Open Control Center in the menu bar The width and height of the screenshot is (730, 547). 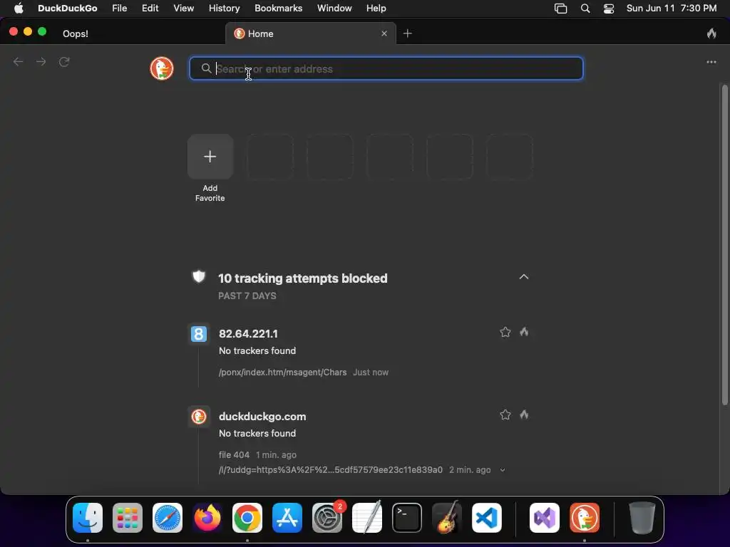[x=609, y=9]
